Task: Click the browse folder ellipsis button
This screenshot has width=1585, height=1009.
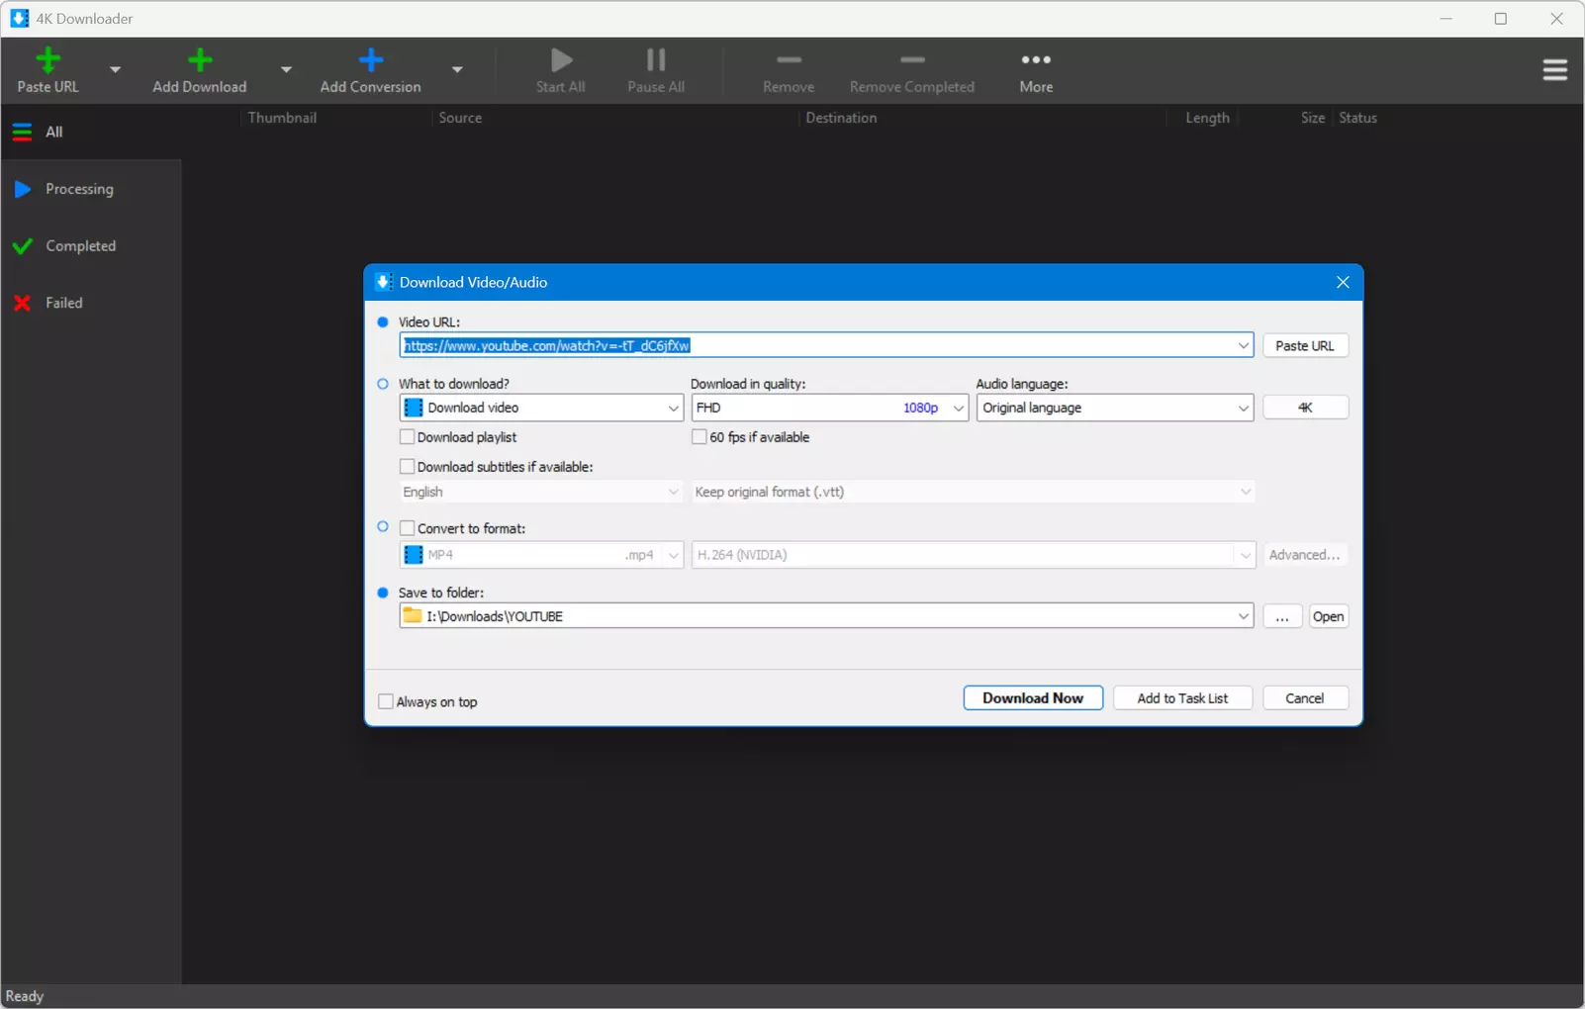Action: click(x=1282, y=616)
